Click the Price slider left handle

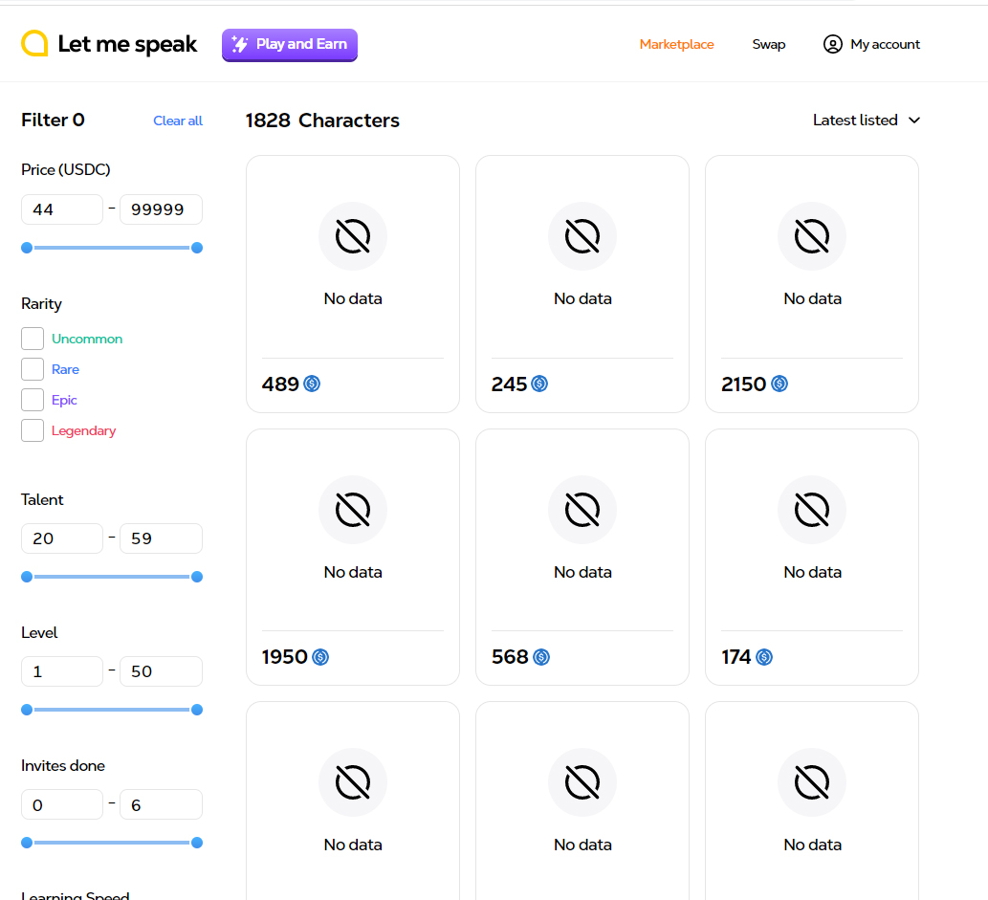tap(27, 248)
